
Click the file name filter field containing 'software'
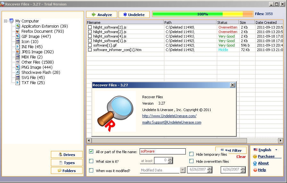coord(163,151)
